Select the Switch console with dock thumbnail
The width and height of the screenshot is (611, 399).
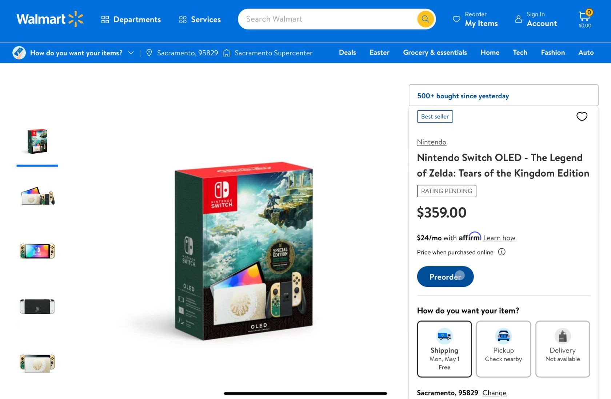click(37, 197)
